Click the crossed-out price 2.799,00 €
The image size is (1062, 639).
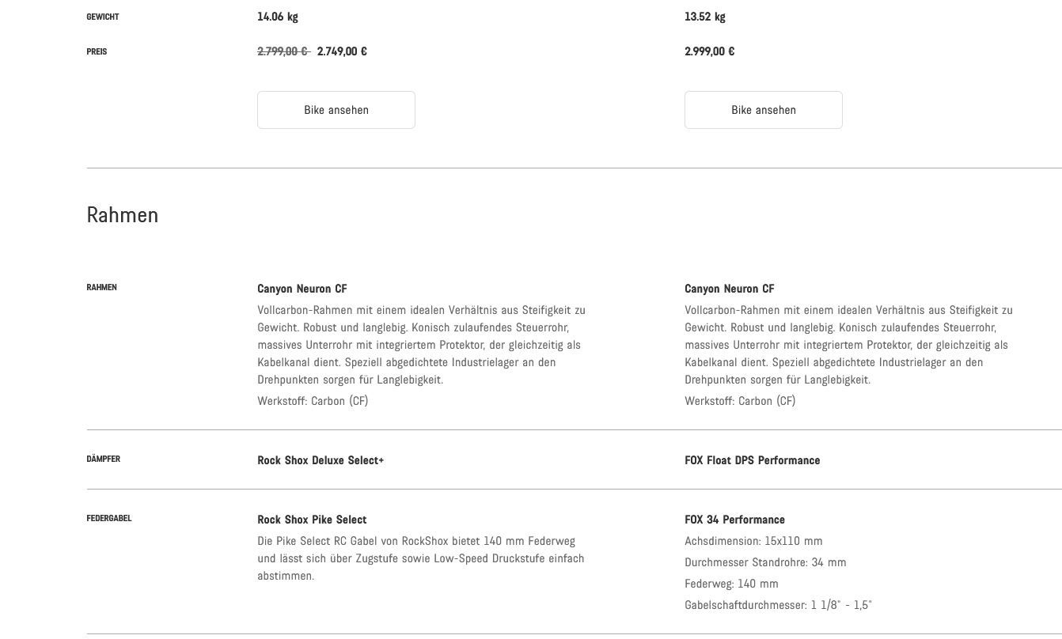283,51
